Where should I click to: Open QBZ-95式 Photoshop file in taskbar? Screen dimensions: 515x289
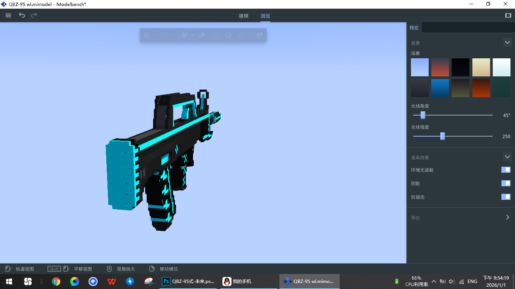189,281
